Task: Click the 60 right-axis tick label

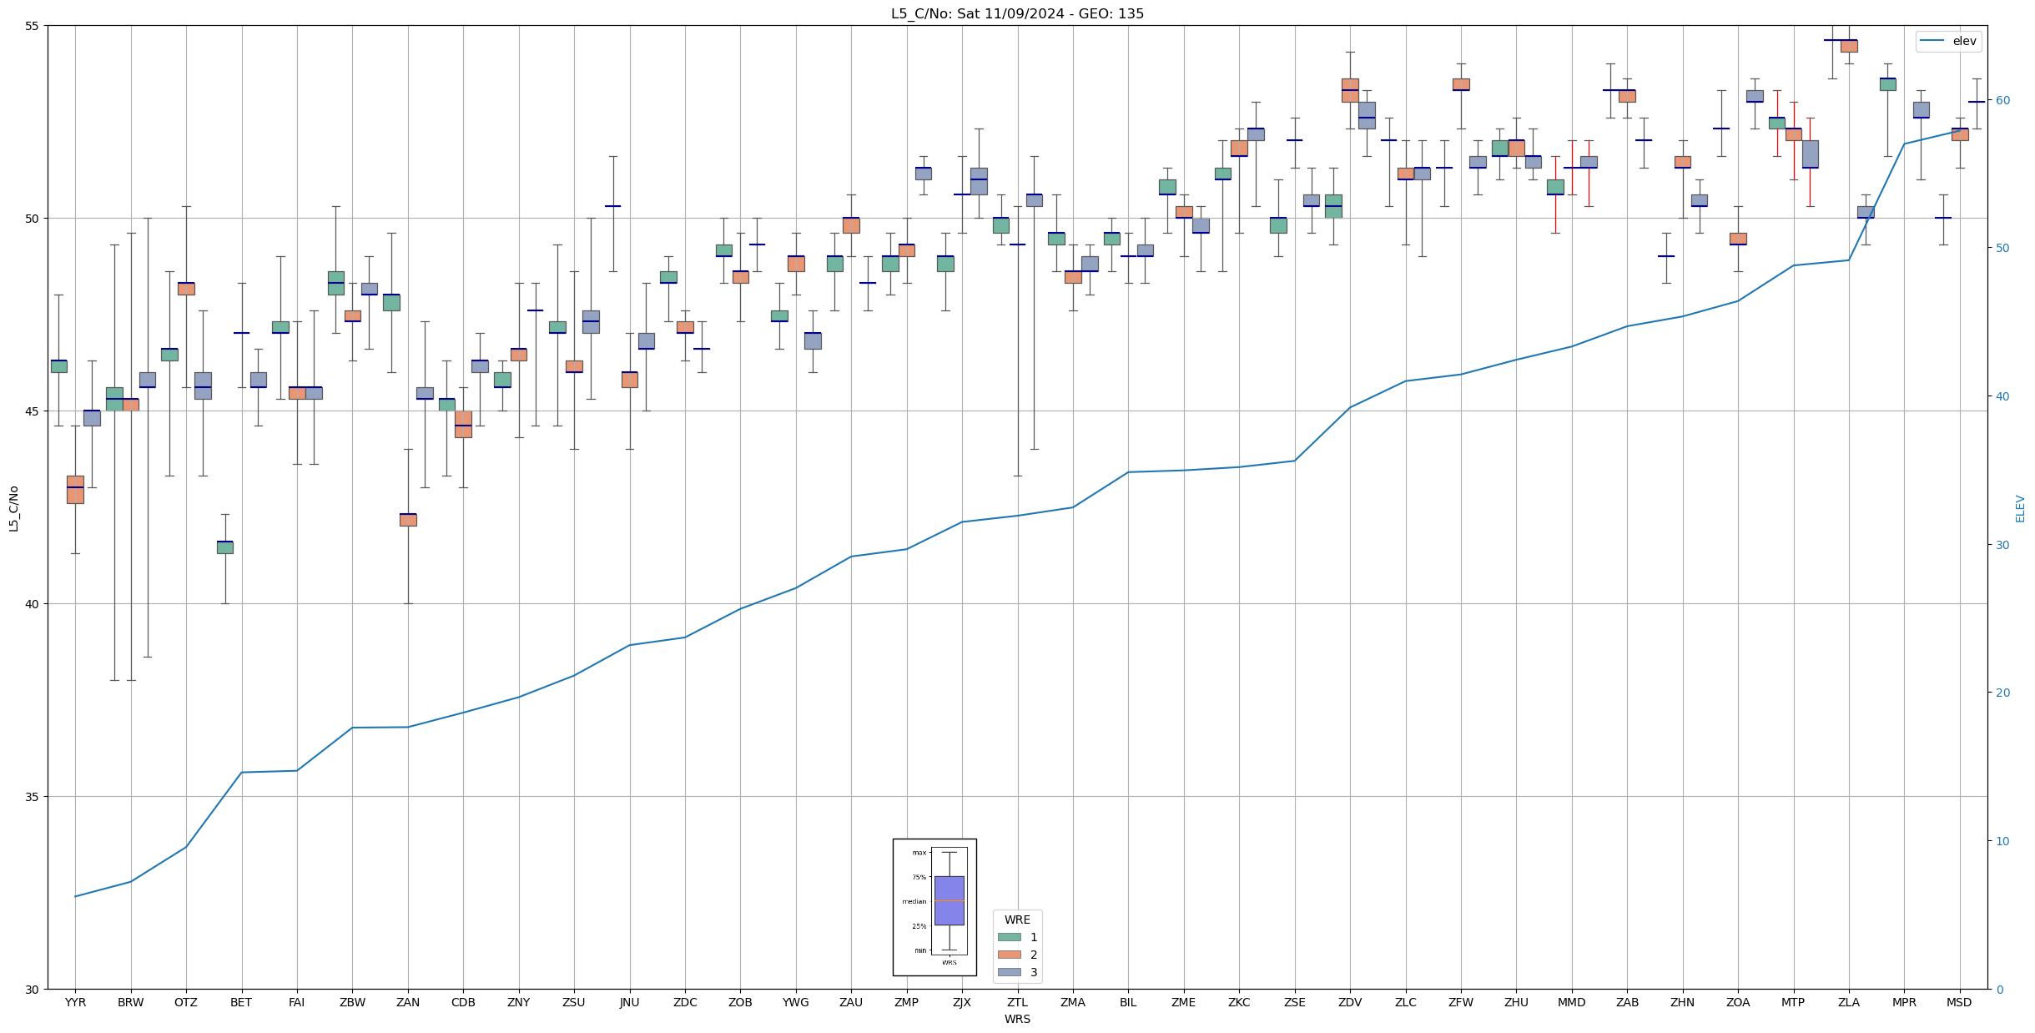Action: coord(2002,100)
